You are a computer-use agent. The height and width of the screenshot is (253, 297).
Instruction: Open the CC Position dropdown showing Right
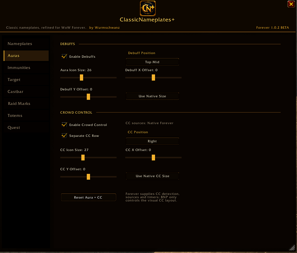(152, 141)
